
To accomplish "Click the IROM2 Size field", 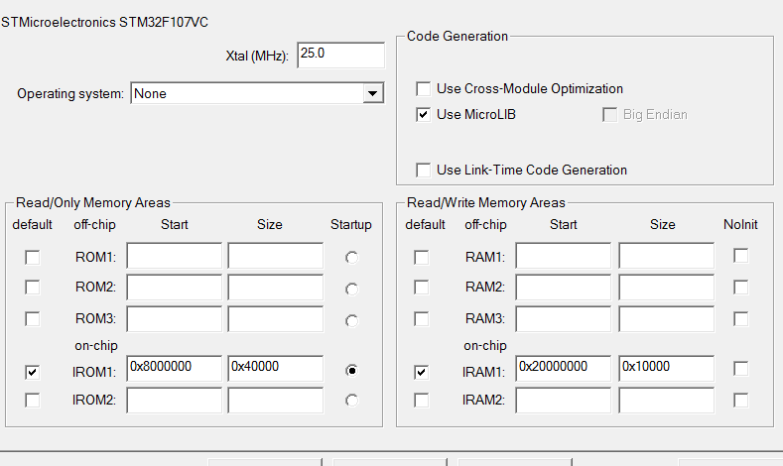I will point(276,401).
